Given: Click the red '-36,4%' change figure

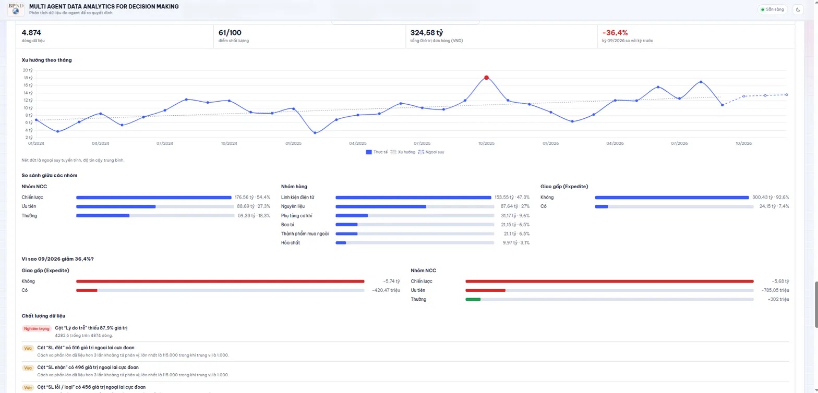Looking at the screenshot, I should [615, 32].
